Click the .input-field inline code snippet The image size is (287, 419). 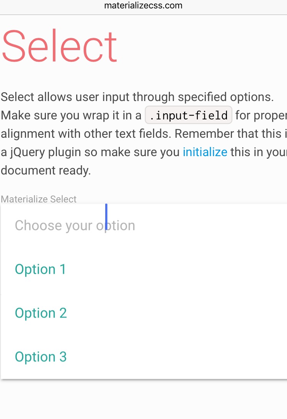(x=188, y=115)
